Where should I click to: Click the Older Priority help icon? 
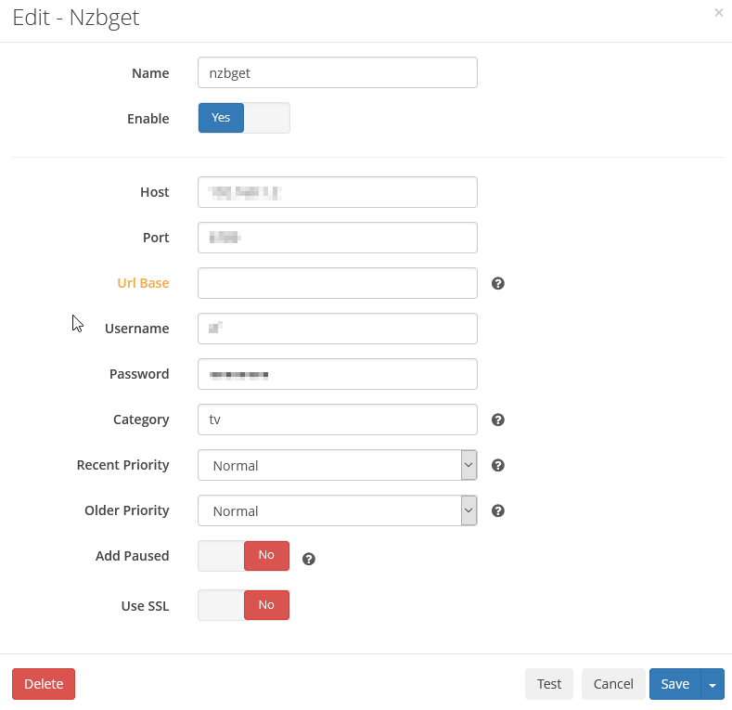[x=497, y=510]
